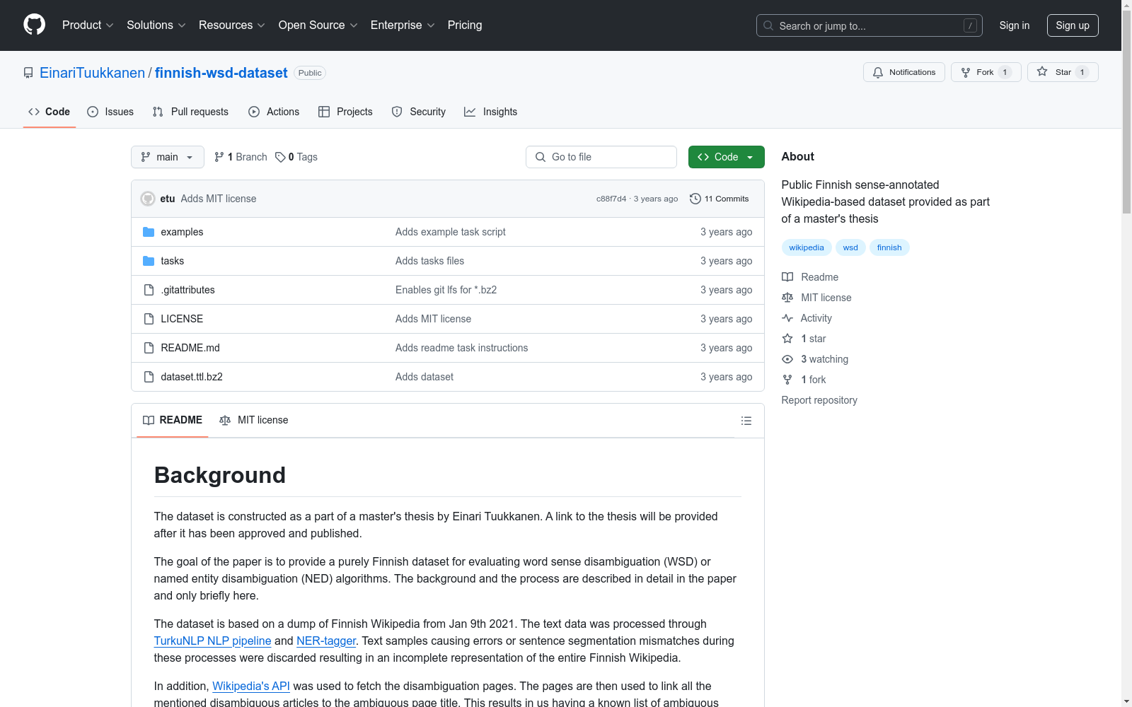Image resolution: width=1132 pixels, height=707 pixels.
Task: Click the tag icon beside 0 Tags
Action: click(280, 157)
